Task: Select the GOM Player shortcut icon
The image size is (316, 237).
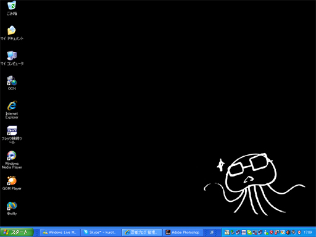Action: [x=12, y=183]
